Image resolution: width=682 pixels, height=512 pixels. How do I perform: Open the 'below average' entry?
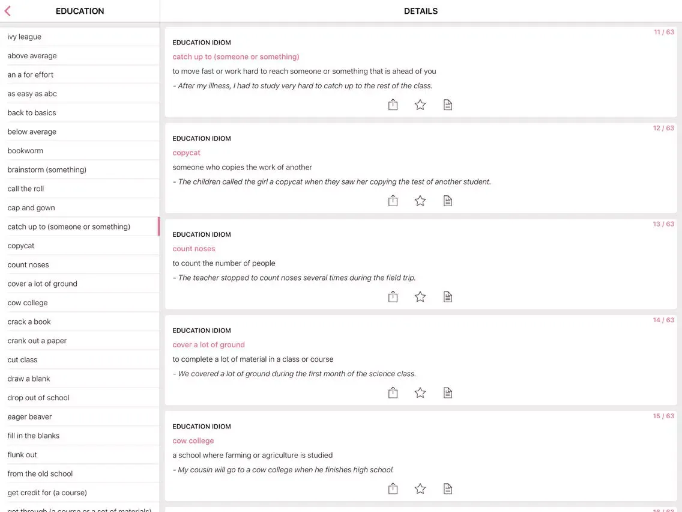point(80,132)
